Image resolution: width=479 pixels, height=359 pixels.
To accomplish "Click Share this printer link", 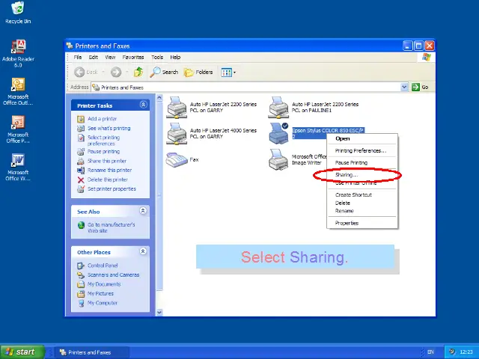I will point(107,161).
